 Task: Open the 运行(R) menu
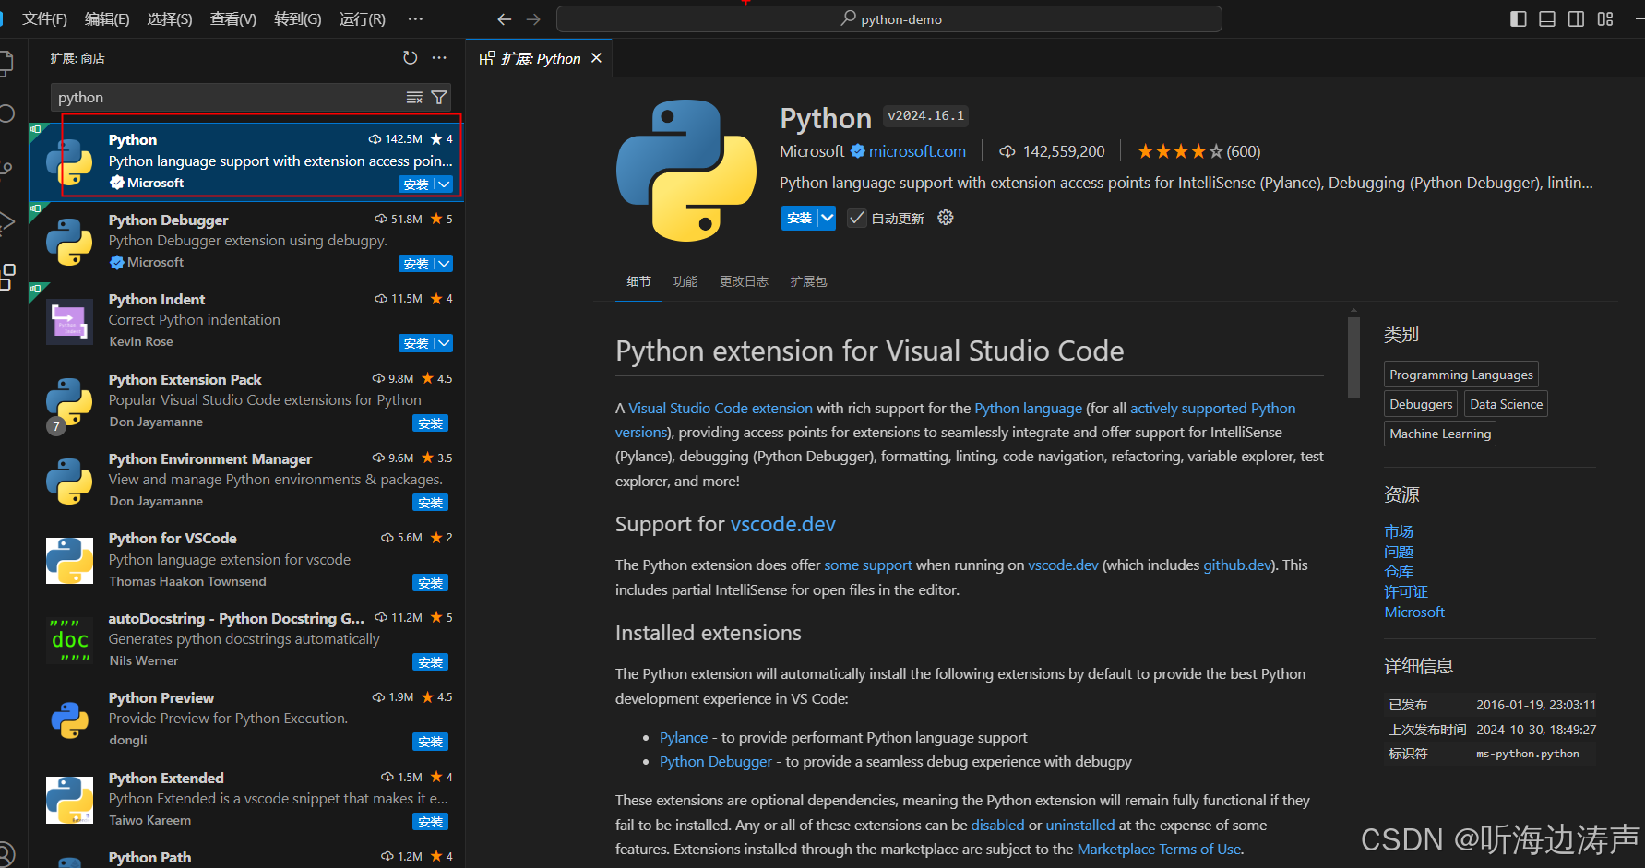coord(363,19)
